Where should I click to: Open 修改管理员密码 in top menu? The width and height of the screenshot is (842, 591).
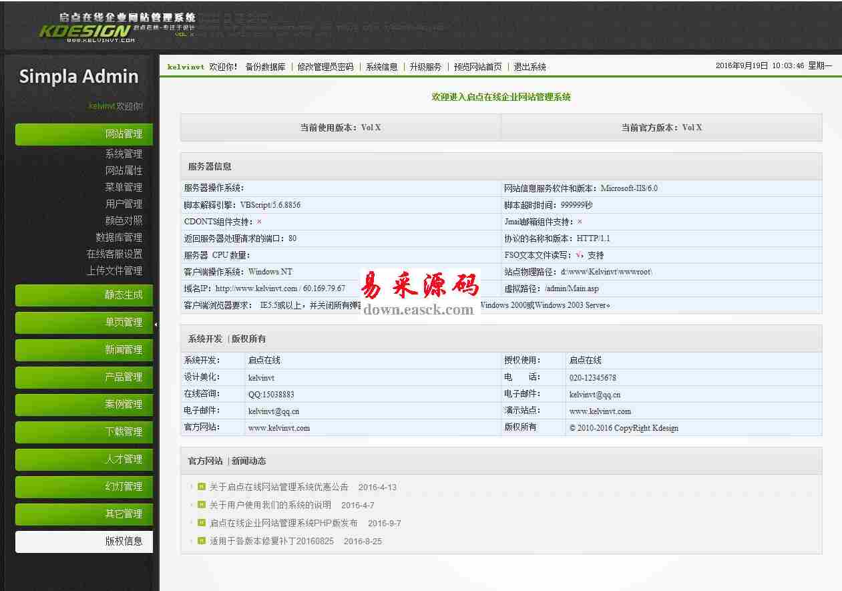[x=325, y=67]
